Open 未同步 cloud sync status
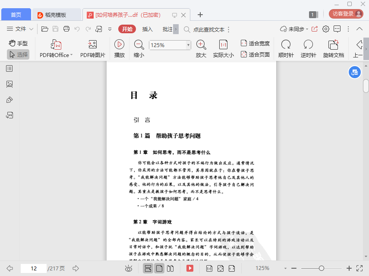Viewport: 369px width, 276px height. pos(294,29)
